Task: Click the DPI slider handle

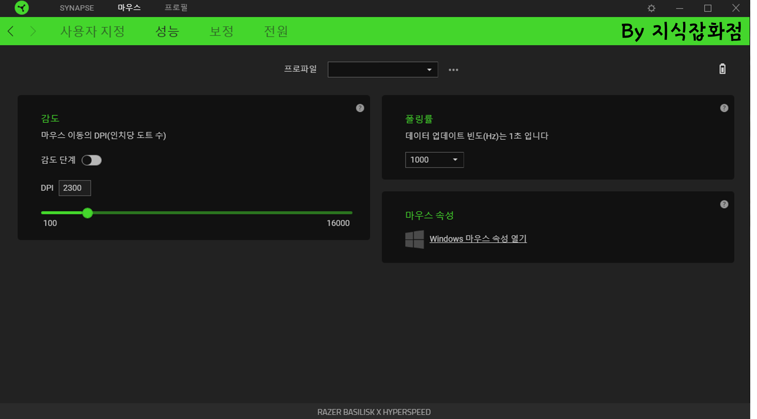Action: (87, 213)
